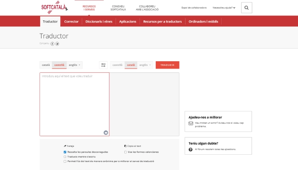298x170 pixels.
Task: Click the envelope icon under Ajudeu-nos a millorar
Action: (x=191, y=124)
